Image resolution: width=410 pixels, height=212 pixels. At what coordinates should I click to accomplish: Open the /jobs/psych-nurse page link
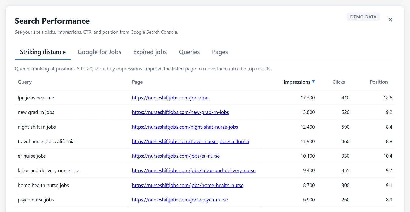tap(180, 200)
